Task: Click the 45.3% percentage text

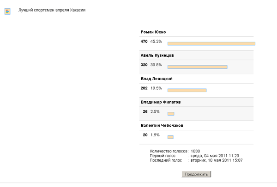Action: (x=156, y=41)
